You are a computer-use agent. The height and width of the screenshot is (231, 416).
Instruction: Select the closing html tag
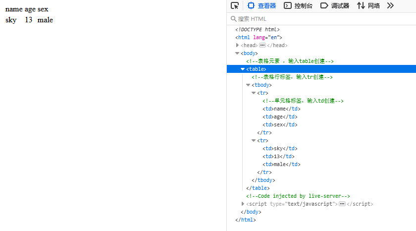pyautogui.click(x=246, y=220)
